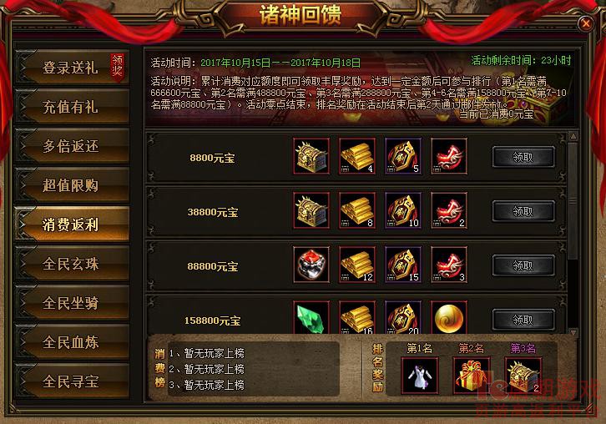Claim the 8800元宝 reward with 领取

(x=523, y=157)
